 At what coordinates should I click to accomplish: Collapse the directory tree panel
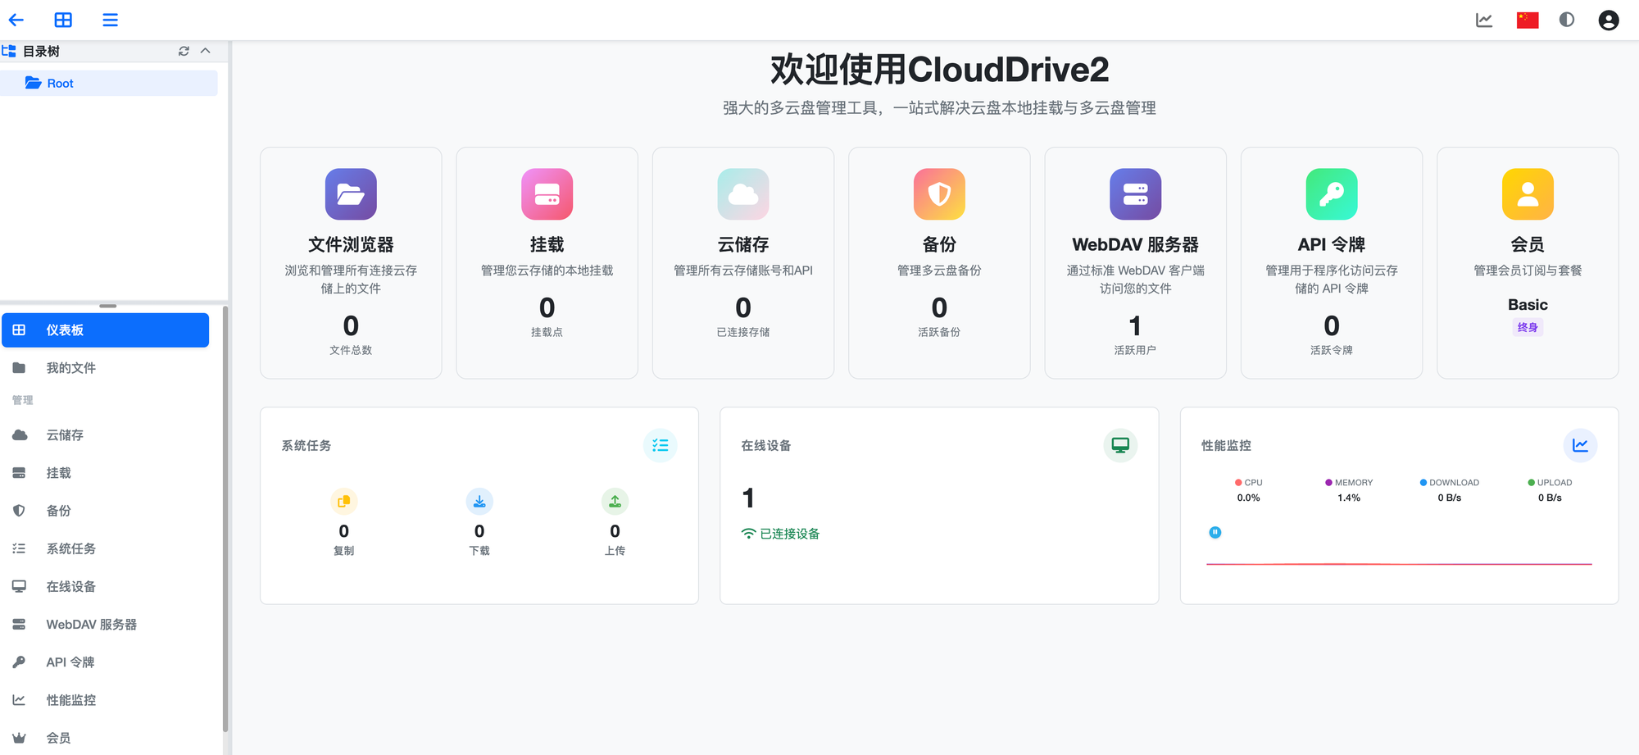(x=206, y=51)
